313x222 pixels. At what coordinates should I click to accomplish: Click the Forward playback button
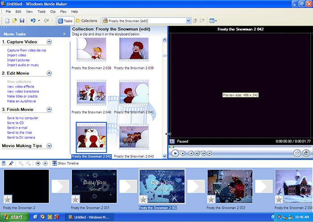(210, 153)
